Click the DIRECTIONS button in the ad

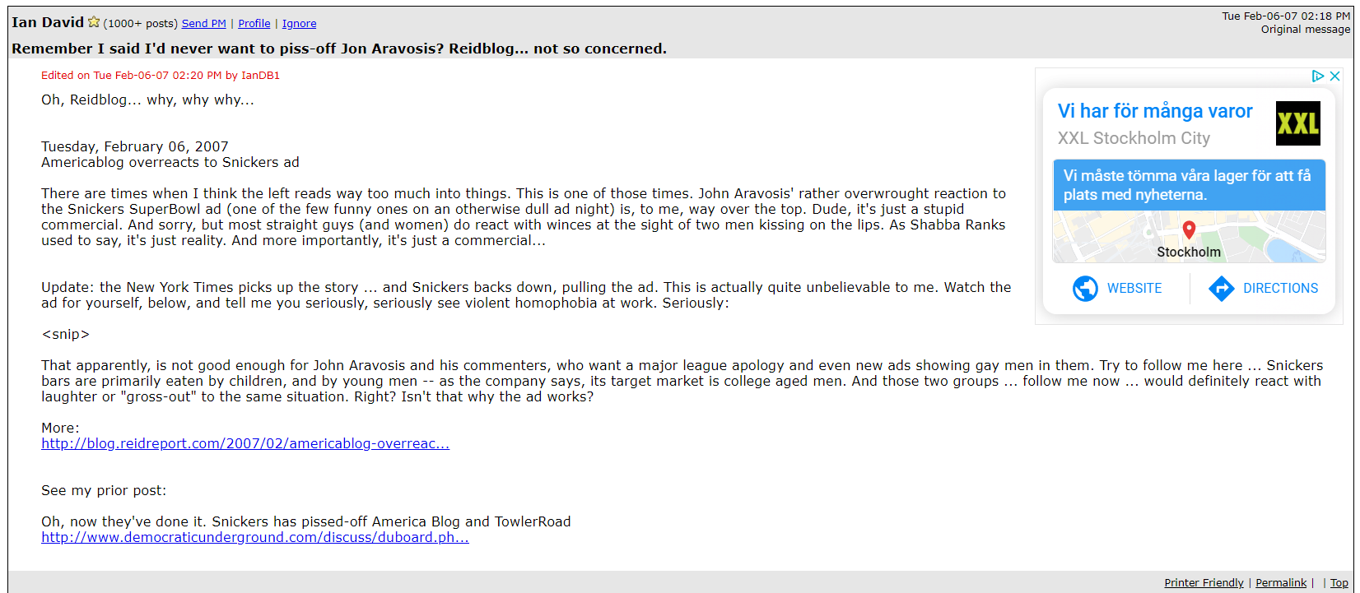coord(1264,289)
